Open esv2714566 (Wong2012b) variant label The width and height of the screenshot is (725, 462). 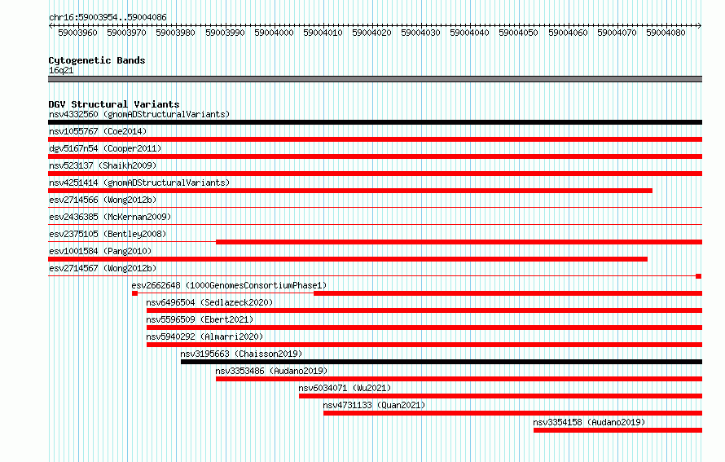[103, 200]
